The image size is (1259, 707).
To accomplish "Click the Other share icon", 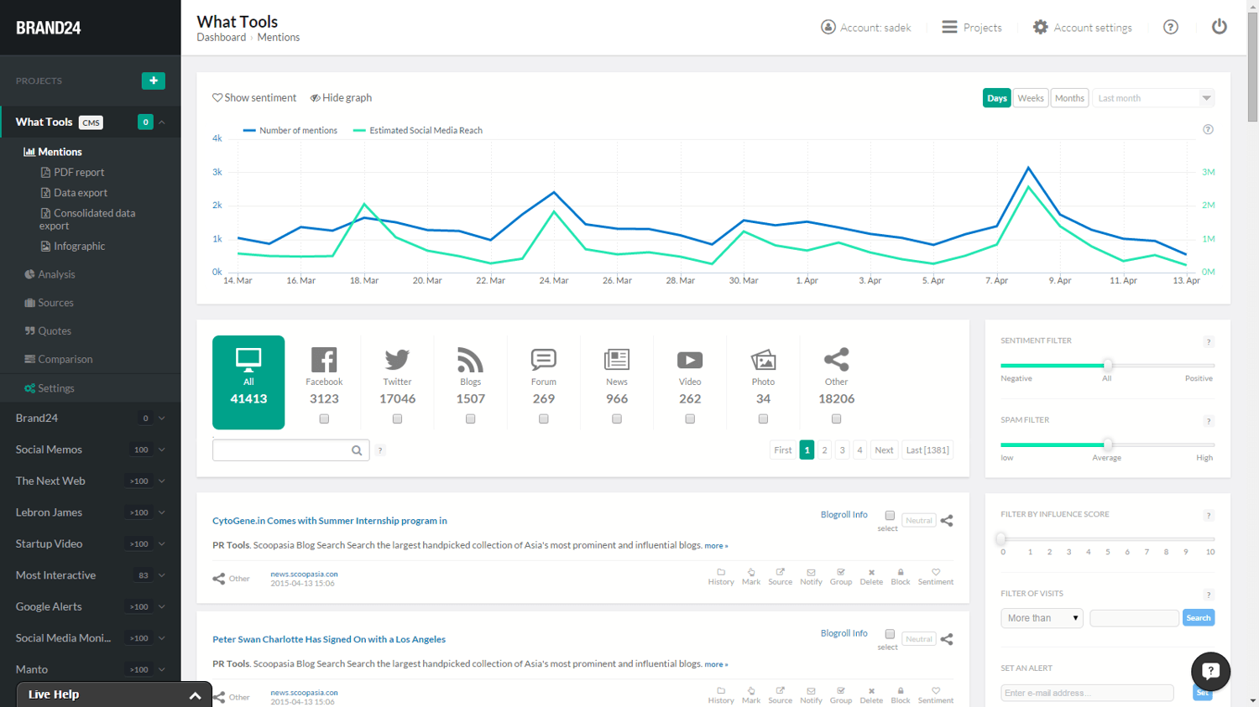I will point(836,360).
